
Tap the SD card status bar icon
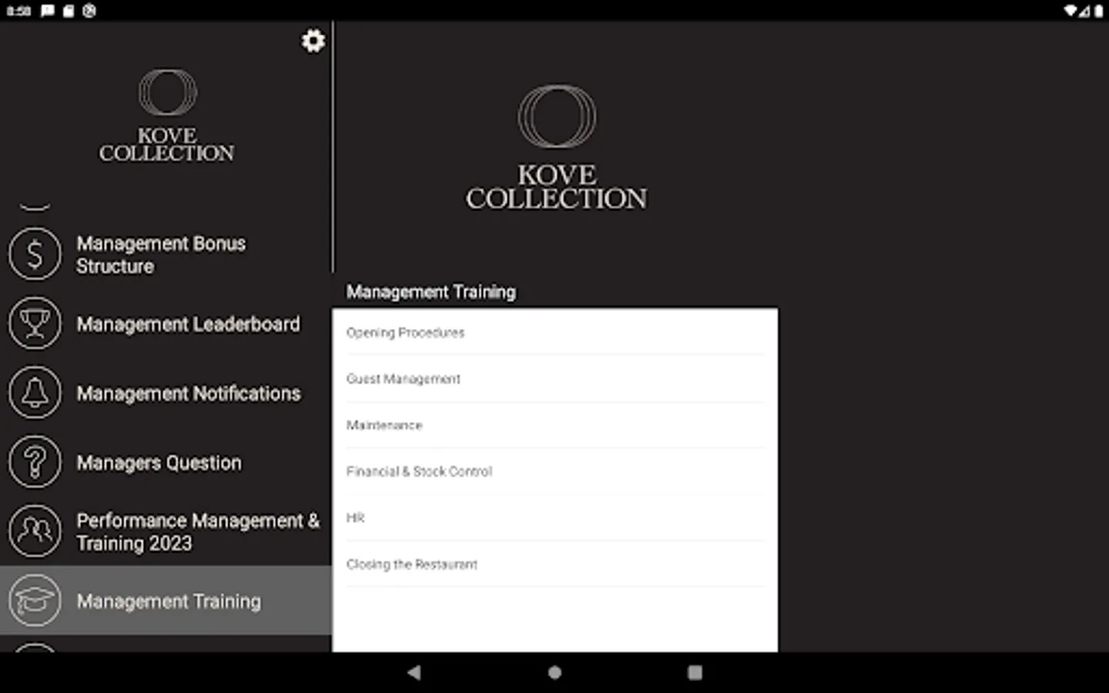click(x=69, y=11)
